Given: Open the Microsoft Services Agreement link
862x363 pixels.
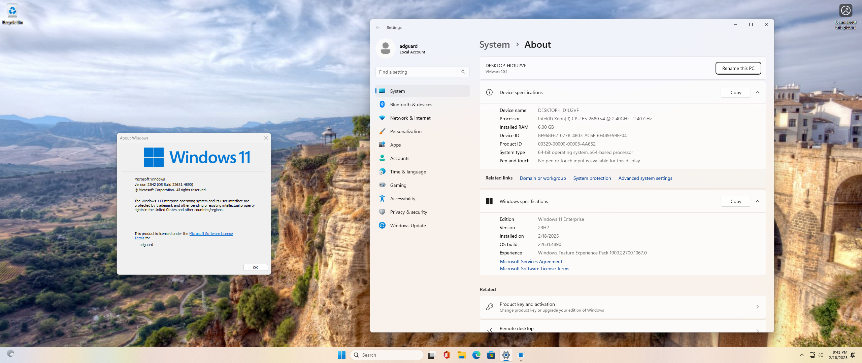Looking at the screenshot, I should [531, 261].
